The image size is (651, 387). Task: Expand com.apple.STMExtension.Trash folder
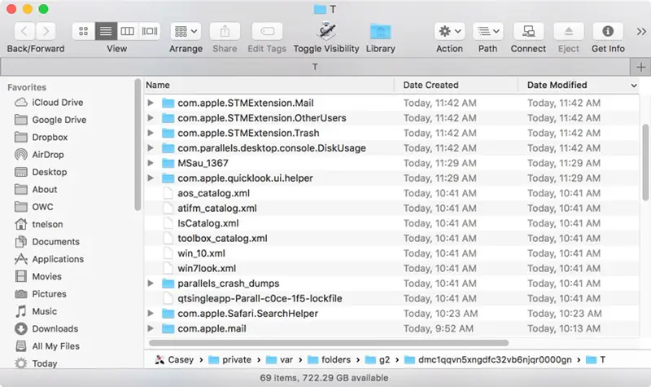point(151,133)
